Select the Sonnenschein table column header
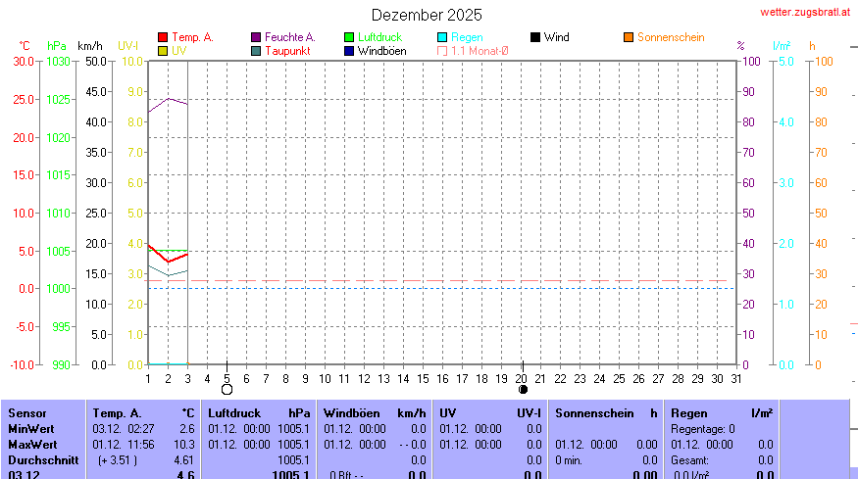858x479 pixels. click(590, 413)
